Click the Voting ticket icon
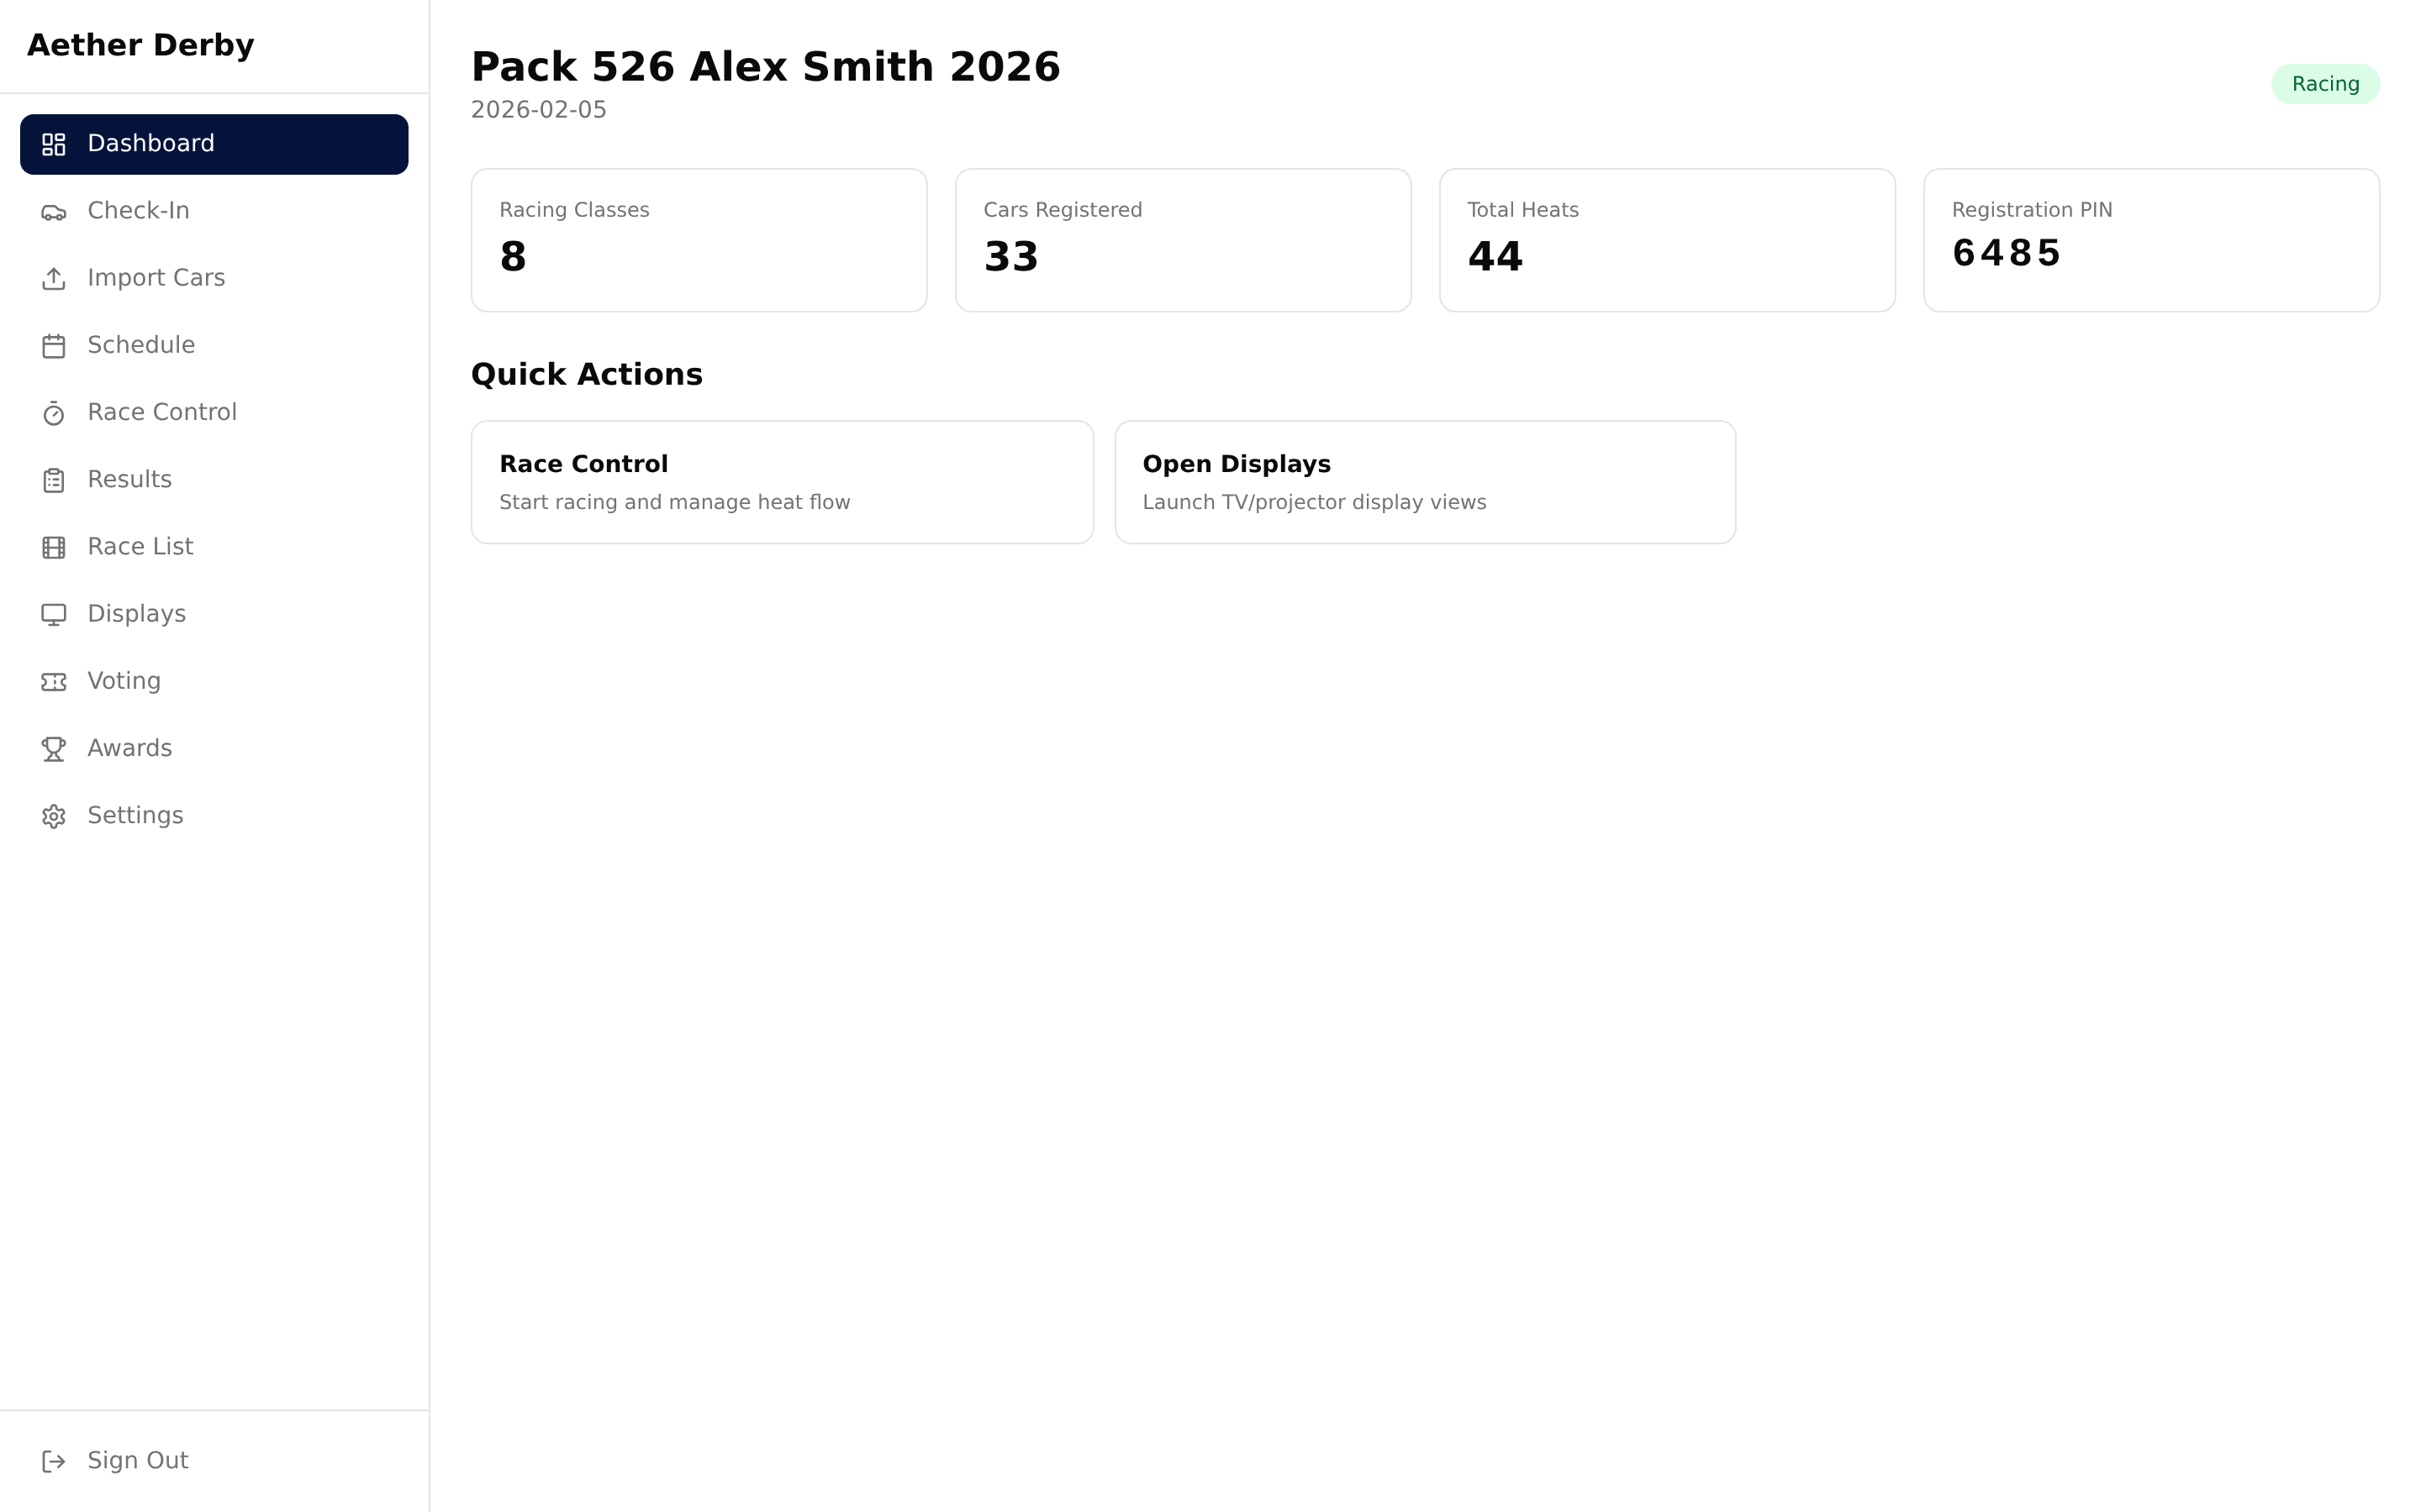 pyautogui.click(x=54, y=682)
